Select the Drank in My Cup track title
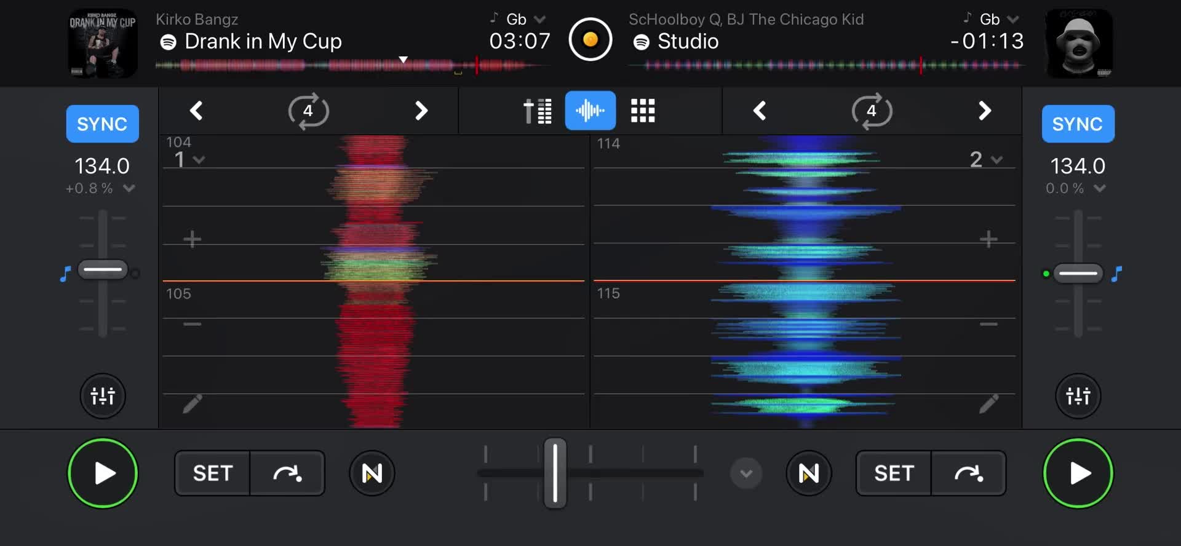 point(263,41)
